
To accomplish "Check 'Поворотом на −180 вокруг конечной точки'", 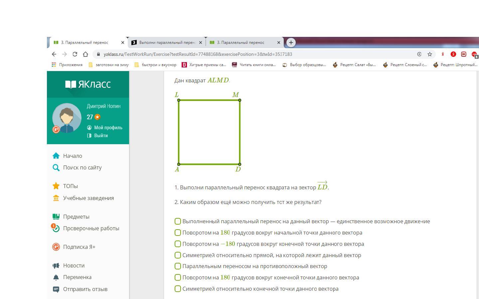I will pos(178,244).
